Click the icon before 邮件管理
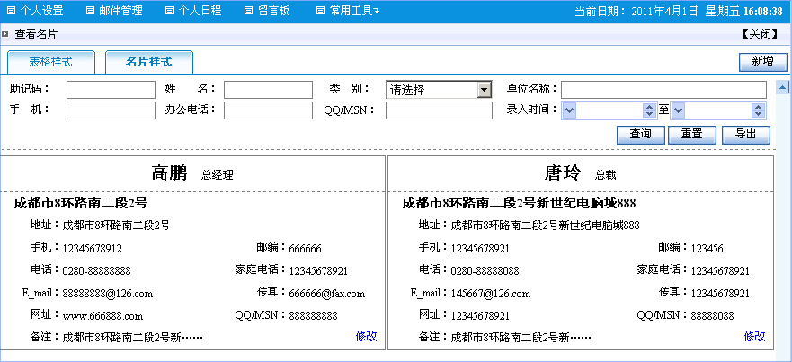792x362 pixels. (91, 11)
